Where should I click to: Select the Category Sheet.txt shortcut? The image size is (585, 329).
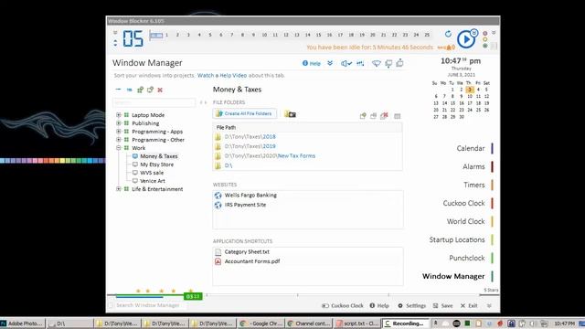pyautogui.click(x=247, y=252)
